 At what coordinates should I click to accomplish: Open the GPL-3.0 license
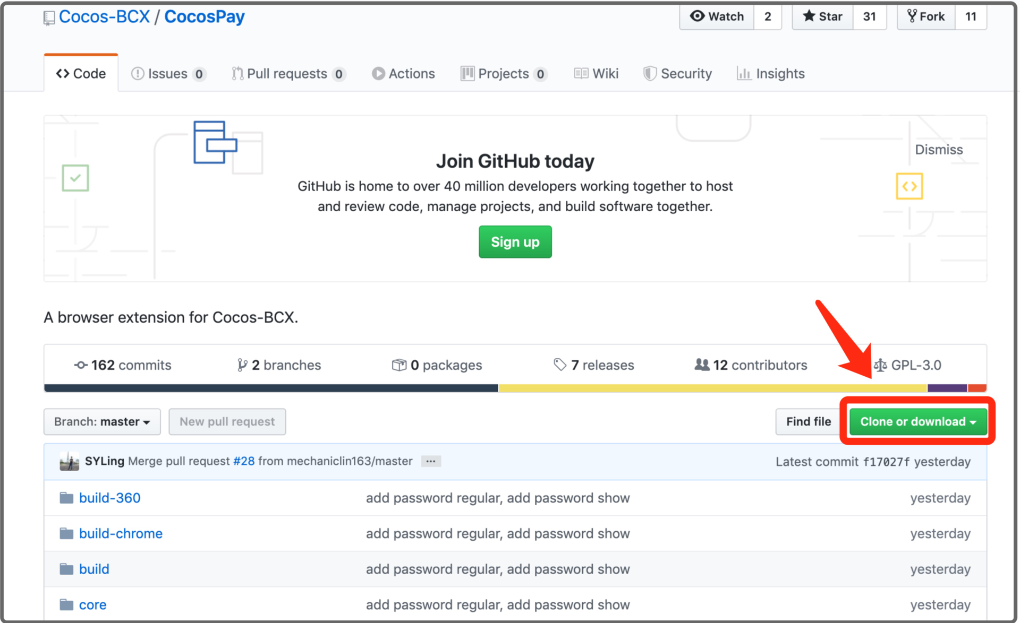[x=907, y=365]
